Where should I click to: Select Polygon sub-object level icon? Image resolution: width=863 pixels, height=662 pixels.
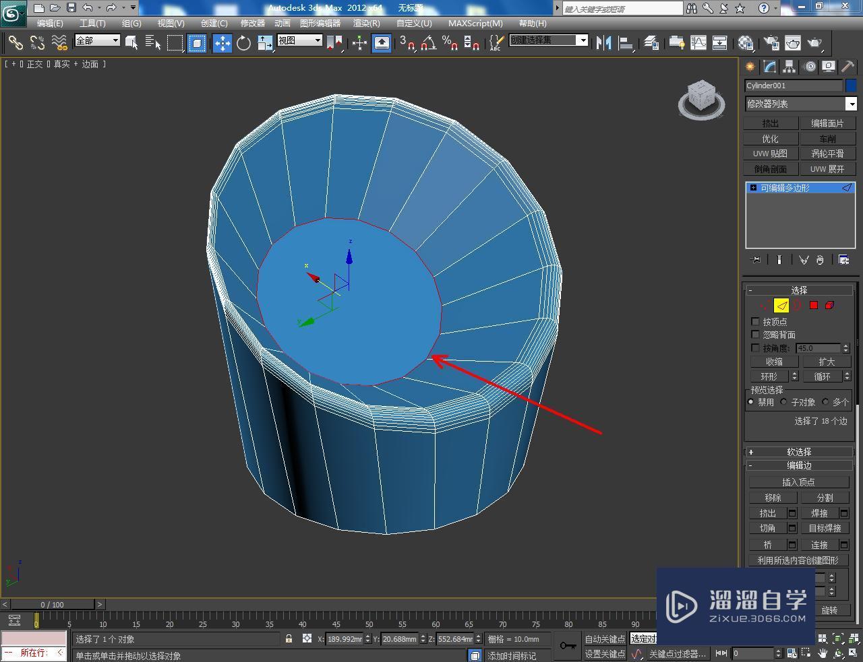coord(814,306)
